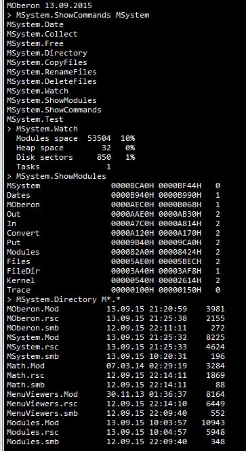Viewport: 246px width, 451px height.
Task: Click the MenuViewers.Mod file entry
Action: pos(116,395)
